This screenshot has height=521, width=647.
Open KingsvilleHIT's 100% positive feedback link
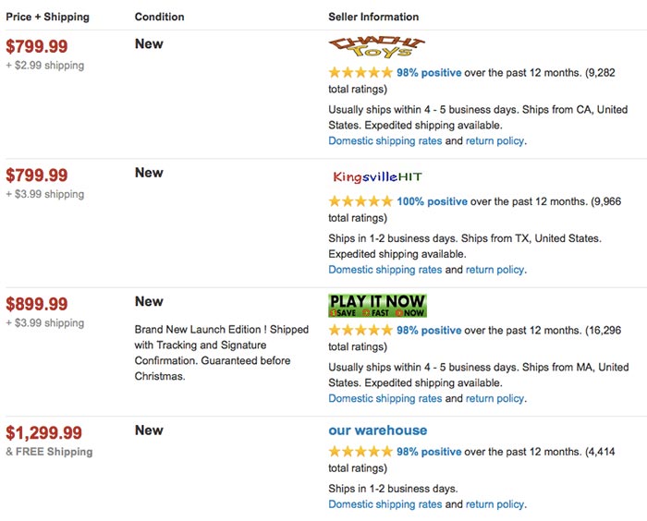tap(432, 201)
